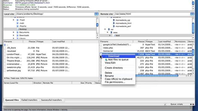Click the google1d7b613be6a0dd71 file icon
198x111 pixels.
(x=101, y=45)
